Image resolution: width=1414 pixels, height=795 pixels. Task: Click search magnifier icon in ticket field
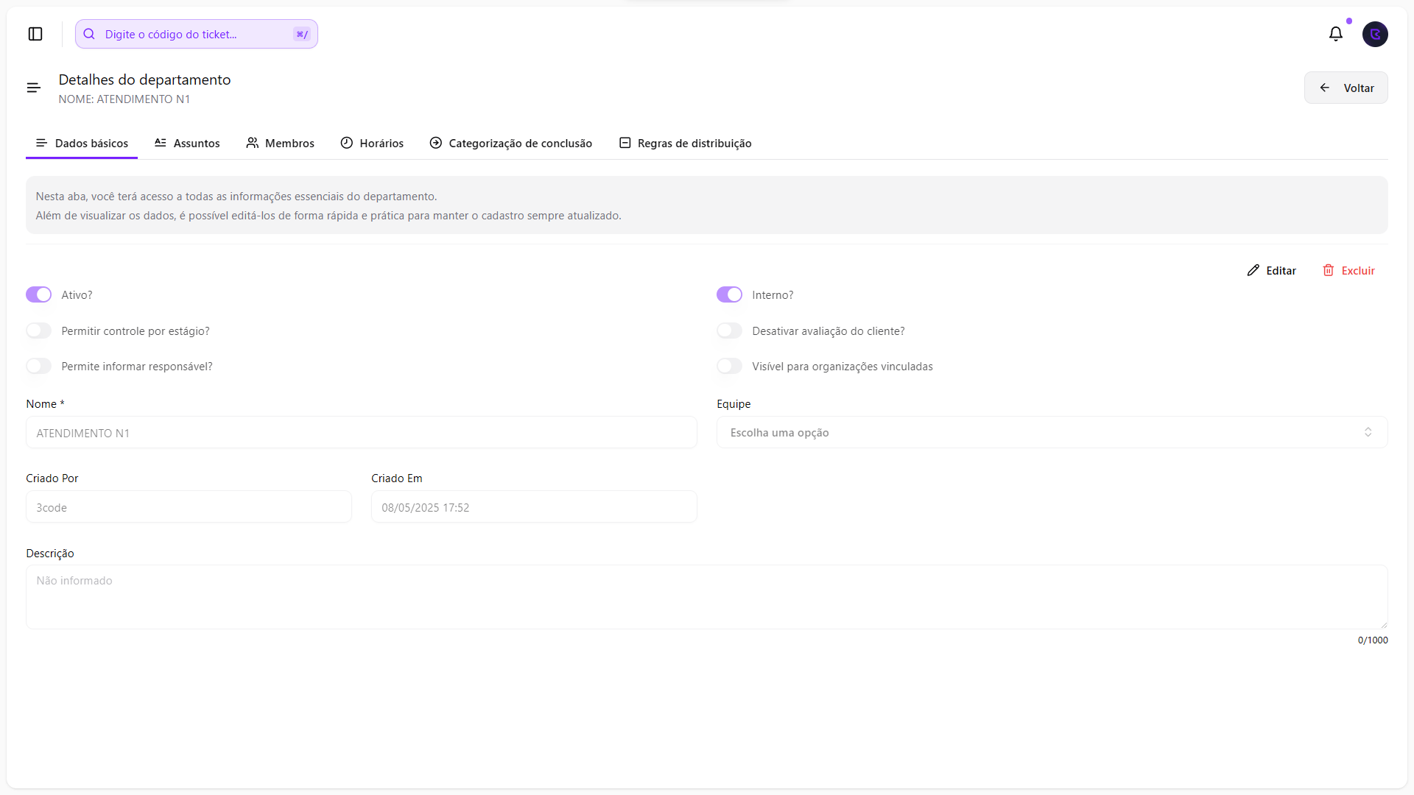pyautogui.click(x=89, y=34)
